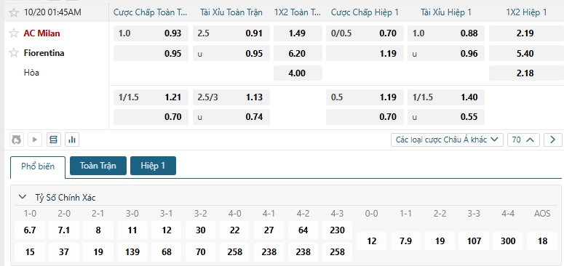
Task: Switch to the Toàn Trận tab
Action: click(98, 166)
